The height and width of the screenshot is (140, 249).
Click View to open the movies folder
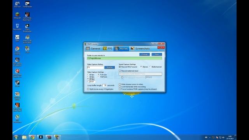point(157,54)
